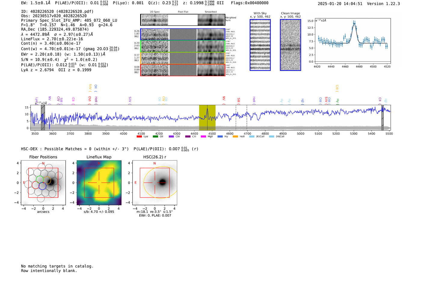Open the Fiber Positions panel
Viewport: 421px width, 287px height.
pos(43,183)
